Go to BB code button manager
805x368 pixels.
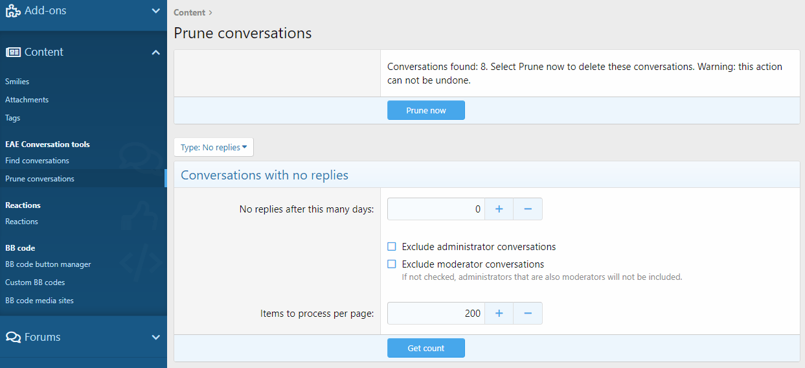click(x=48, y=264)
